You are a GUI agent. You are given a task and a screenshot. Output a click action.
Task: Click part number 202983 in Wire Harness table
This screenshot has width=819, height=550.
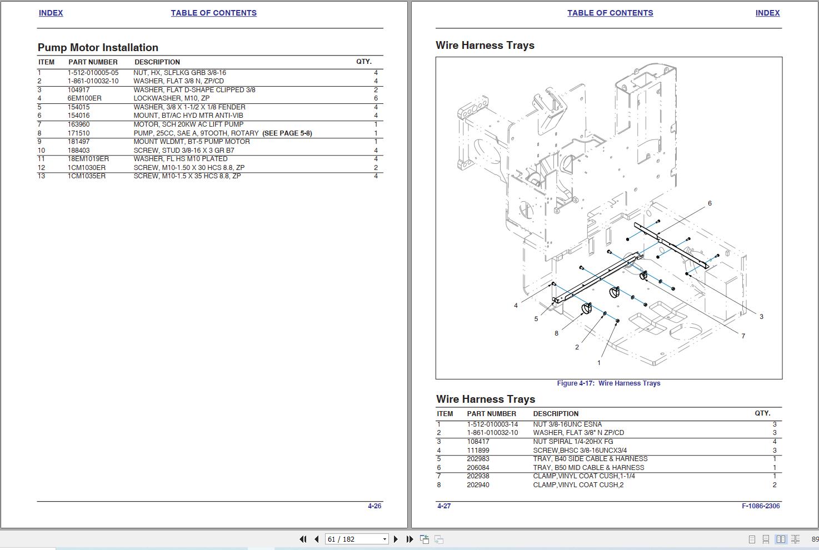(x=478, y=459)
